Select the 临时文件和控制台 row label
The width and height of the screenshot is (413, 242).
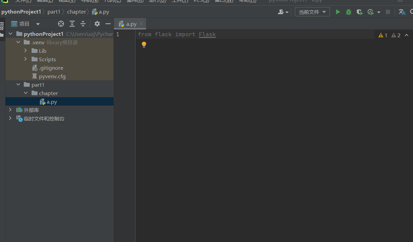coord(44,118)
